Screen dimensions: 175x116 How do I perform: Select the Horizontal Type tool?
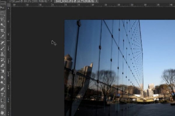3,95
